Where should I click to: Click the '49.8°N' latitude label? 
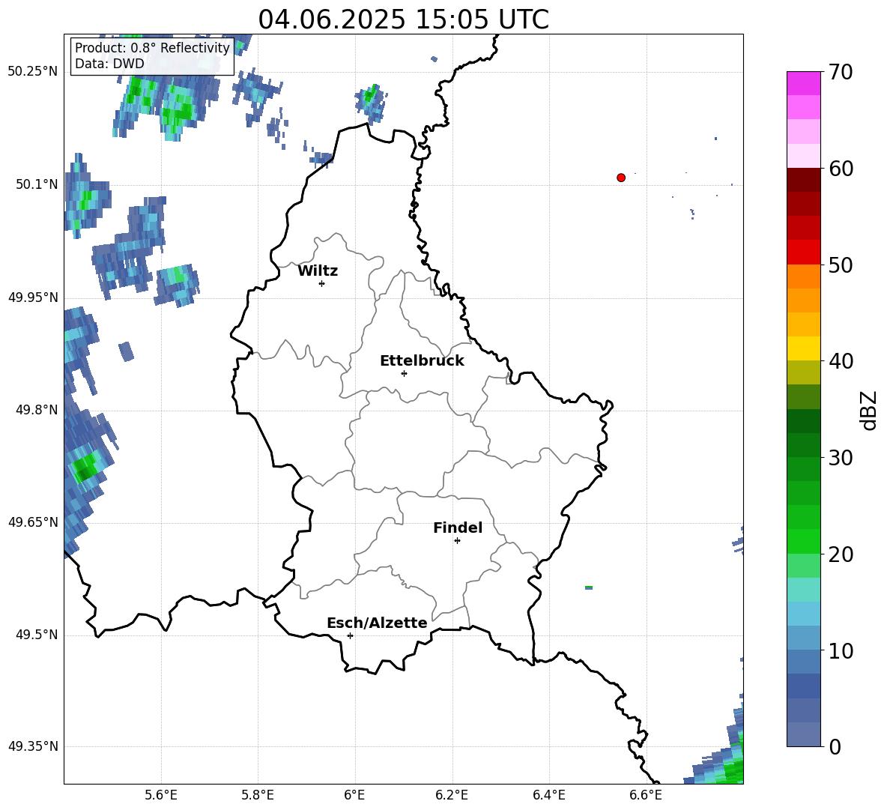point(37,410)
